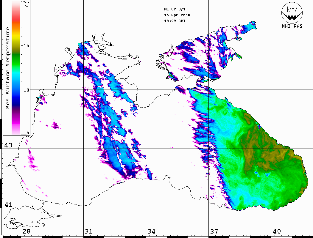Screen dimensions: 313x238
Task: Select the 16 Apr 2018 date text
Action: [177, 15]
